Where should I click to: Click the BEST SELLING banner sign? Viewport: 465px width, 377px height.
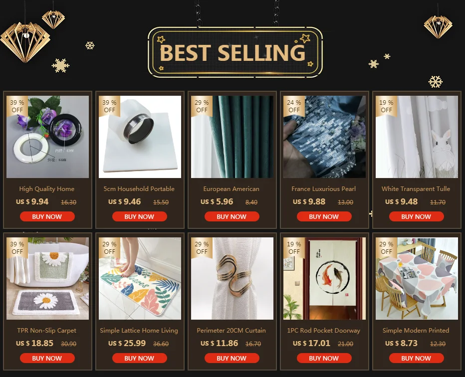pyautogui.click(x=235, y=52)
